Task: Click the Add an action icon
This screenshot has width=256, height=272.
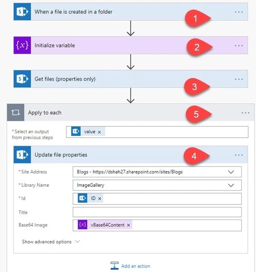Action: (114, 266)
